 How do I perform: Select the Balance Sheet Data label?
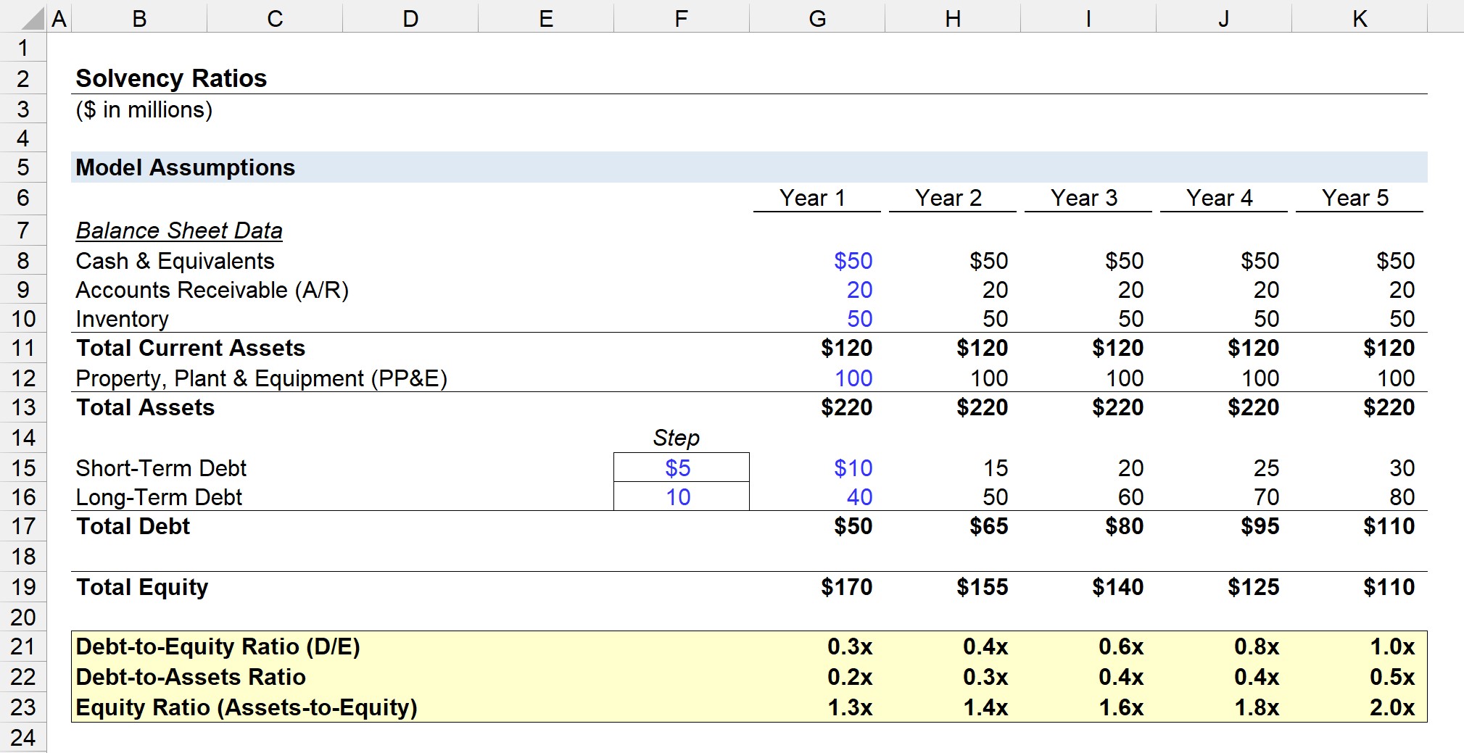pyautogui.click(x=179, y=230)
